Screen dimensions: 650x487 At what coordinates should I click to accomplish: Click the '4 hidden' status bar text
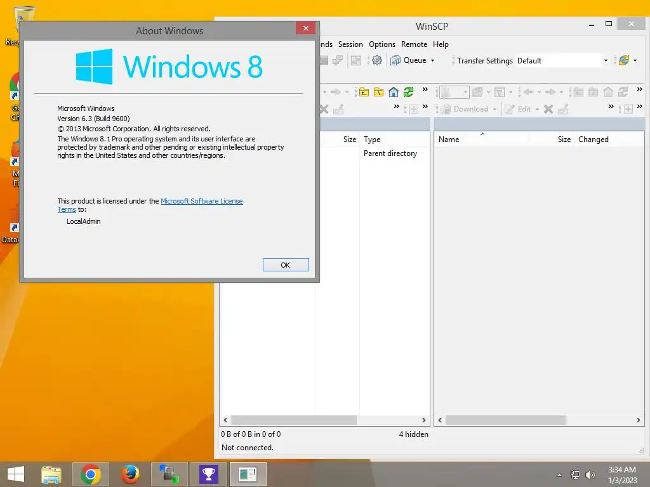click(x=413, y=434)
